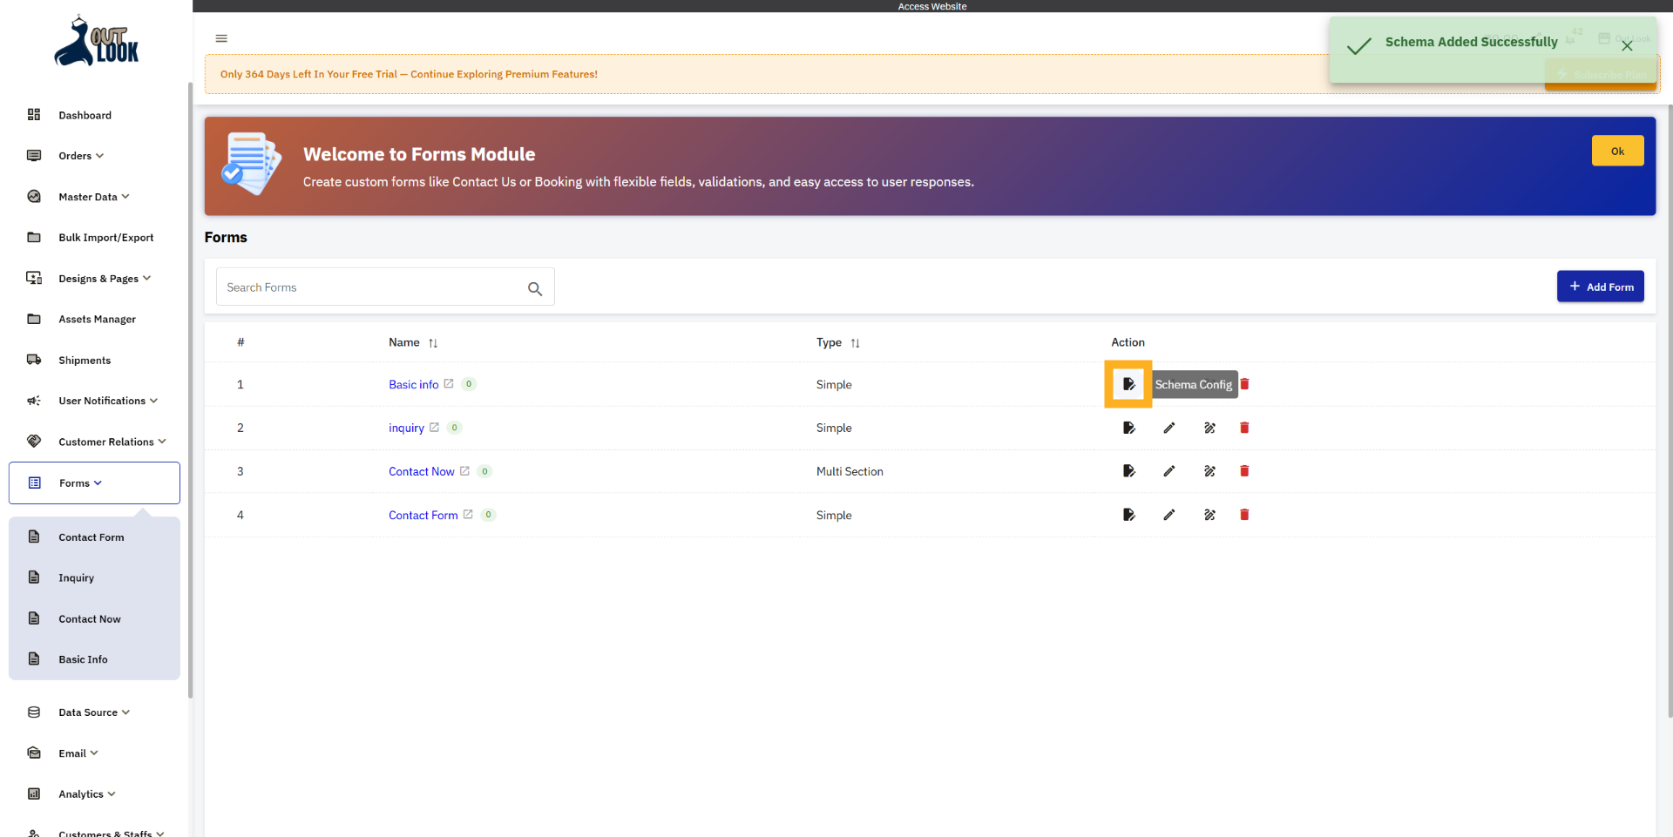
Task: Open the Inquiry submenu entry
Action: coord(78,577)
